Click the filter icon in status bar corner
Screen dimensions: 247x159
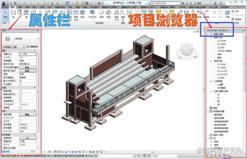[x=229, y=156]
